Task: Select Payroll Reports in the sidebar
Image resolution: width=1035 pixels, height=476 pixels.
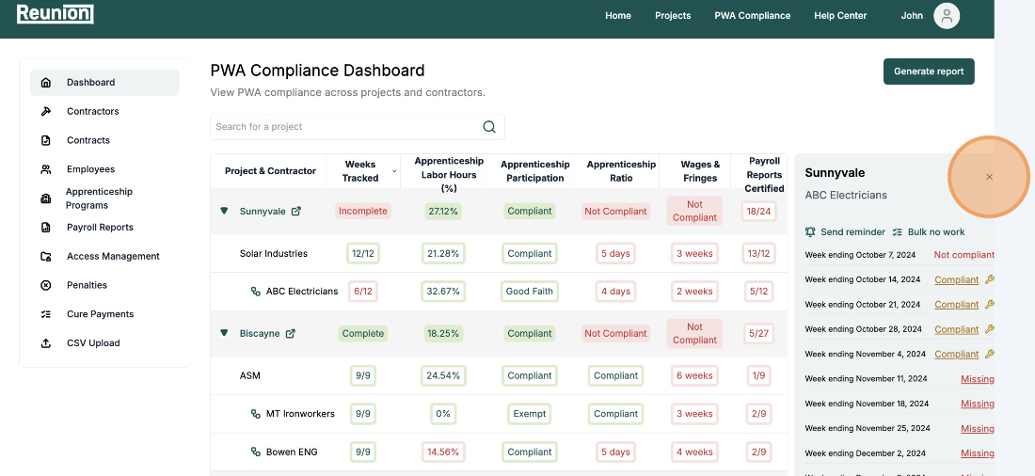Action: coord(100,228)
